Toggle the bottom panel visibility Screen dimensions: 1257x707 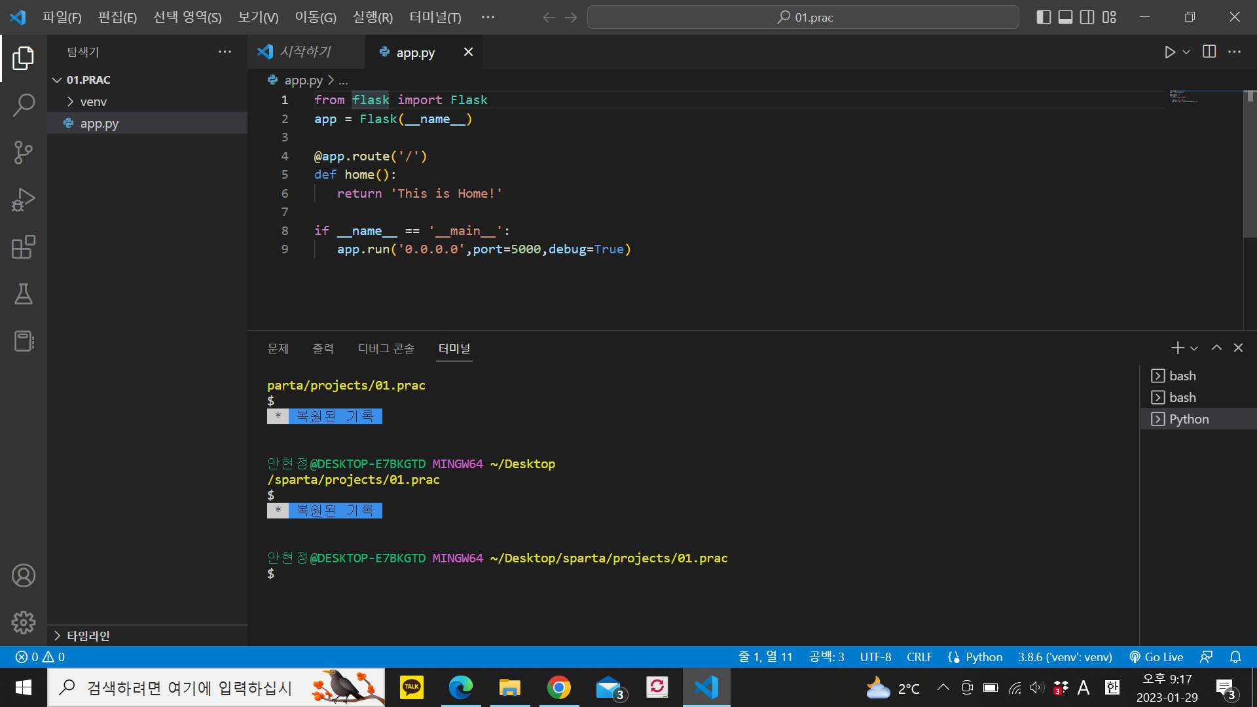click(x=1065, y=17)
